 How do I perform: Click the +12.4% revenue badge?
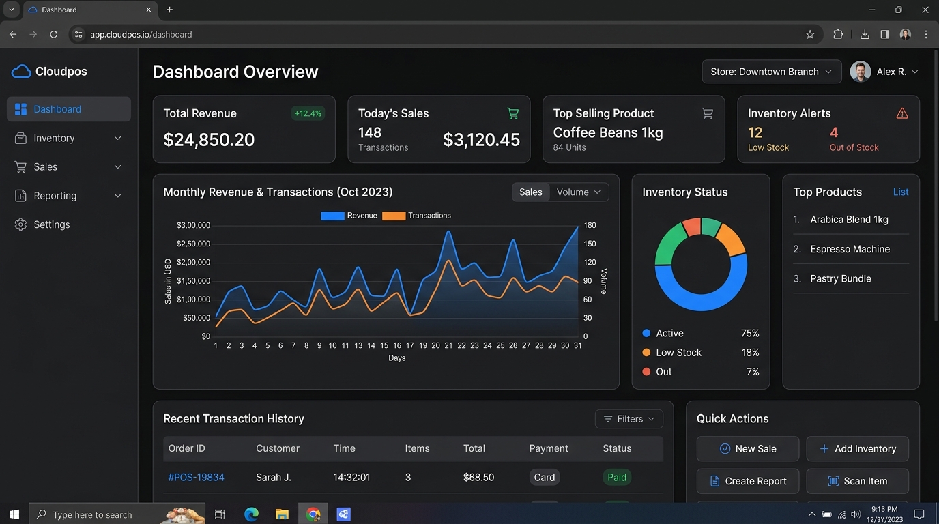point(308,113)
